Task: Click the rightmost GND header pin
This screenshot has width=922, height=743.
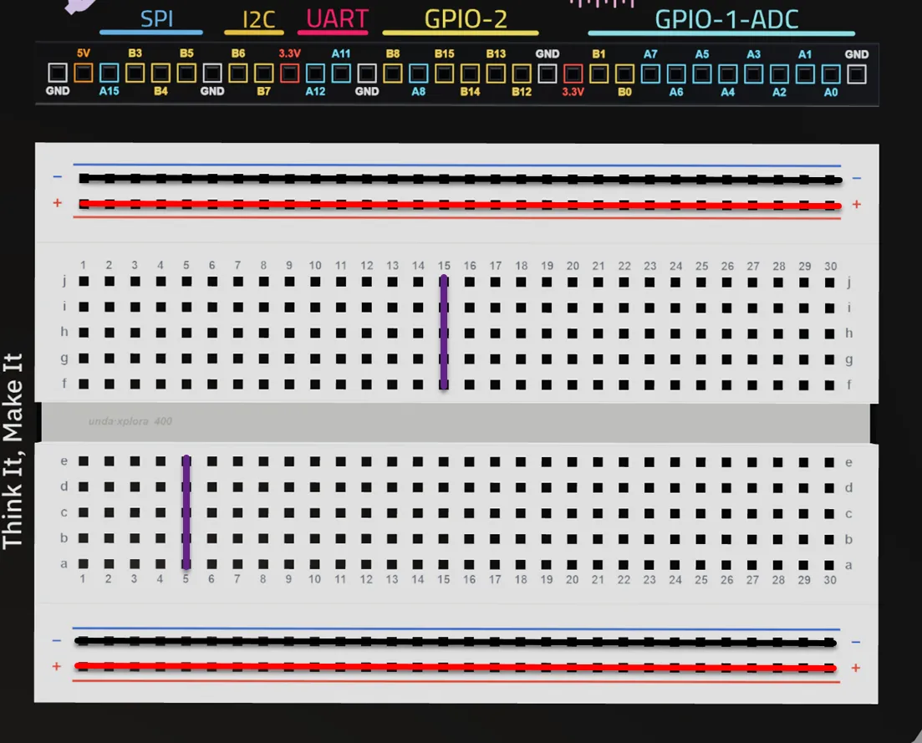Action: pos(857,74)
